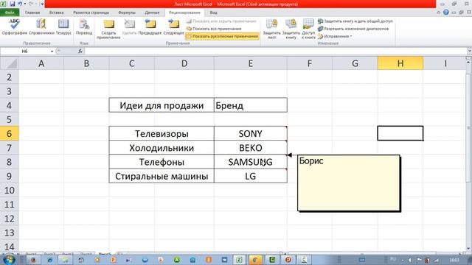Open the orange PowerPoint taskbar icon
This screenshot has height=265, width=472.
click(113, 260)
